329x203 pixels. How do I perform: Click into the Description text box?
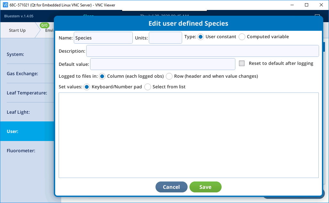202,51
